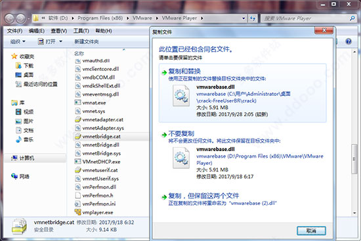
Task: Expand the arrow after VMware Player breadcrumb
Action: pos(202,18)
